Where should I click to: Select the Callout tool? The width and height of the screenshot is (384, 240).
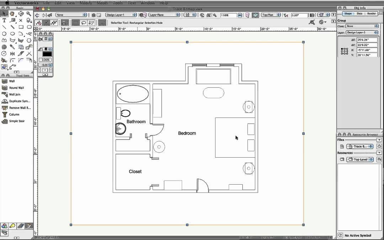click(12, 20)
